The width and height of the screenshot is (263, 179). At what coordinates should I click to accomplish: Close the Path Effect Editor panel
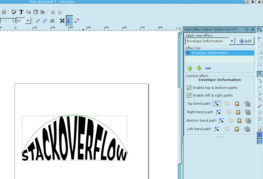(253, 29)
